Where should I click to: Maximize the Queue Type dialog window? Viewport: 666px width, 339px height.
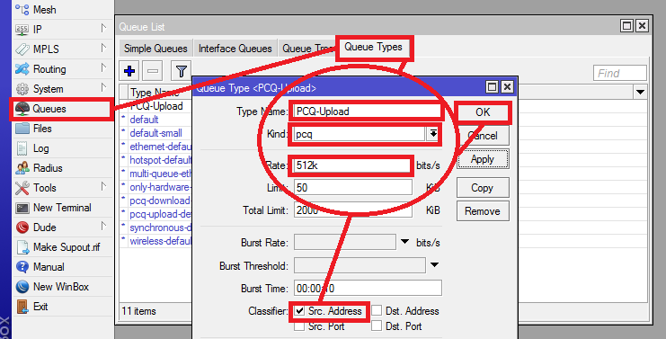pyautogui.click(x=492, y=87)
